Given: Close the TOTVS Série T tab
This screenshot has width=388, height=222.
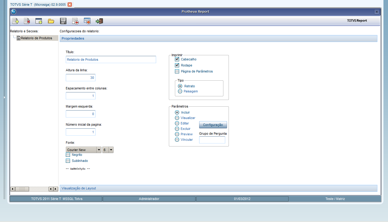Looking at the screenshot, I should point(70,5).
